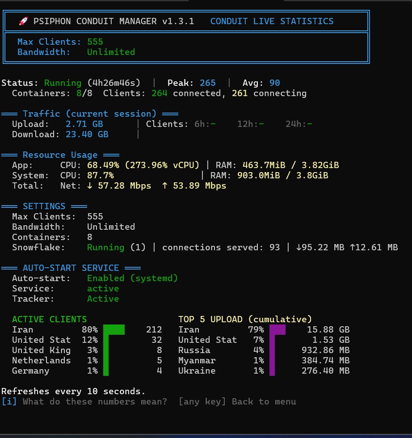Click the Germany active clients row
This screenshot has height=438, width=412.
pos(87,371)
